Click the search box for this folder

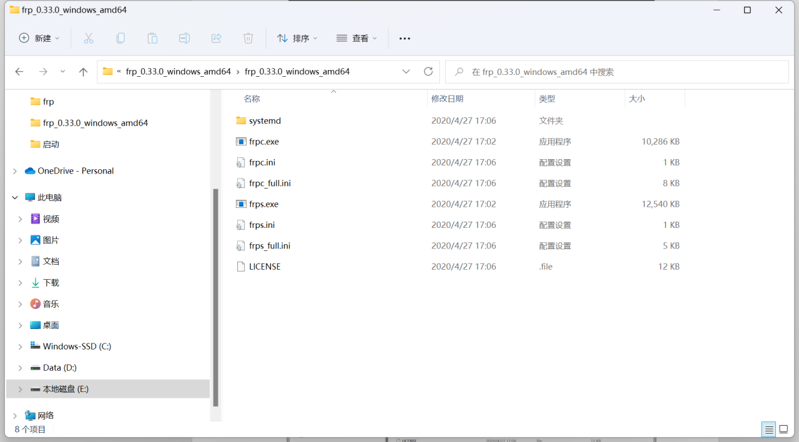617,72
